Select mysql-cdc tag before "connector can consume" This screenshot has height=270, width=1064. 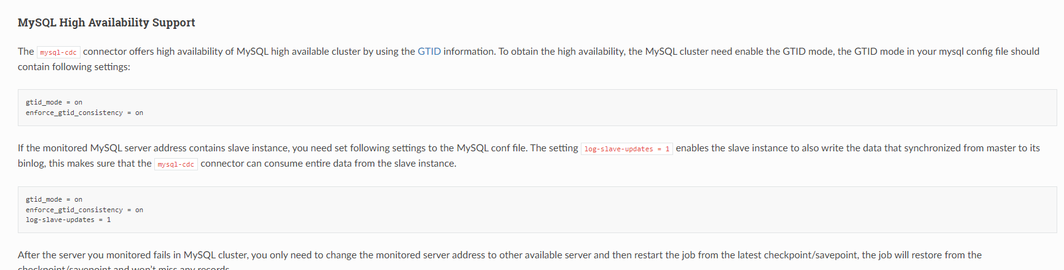(x=176, y=164)
